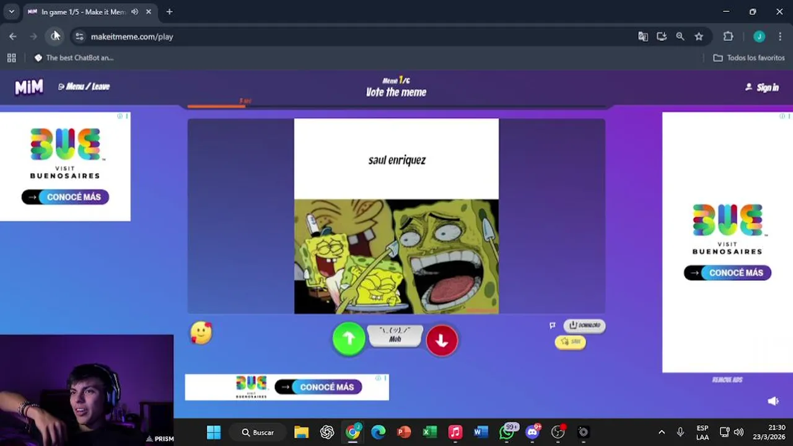Click the MiM logo
This screenshot has width=793, height=446.
(x=29, y=87)
